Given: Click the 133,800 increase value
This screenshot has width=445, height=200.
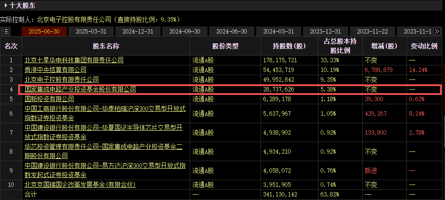Looking at the screenshot, I should [376, 132].
